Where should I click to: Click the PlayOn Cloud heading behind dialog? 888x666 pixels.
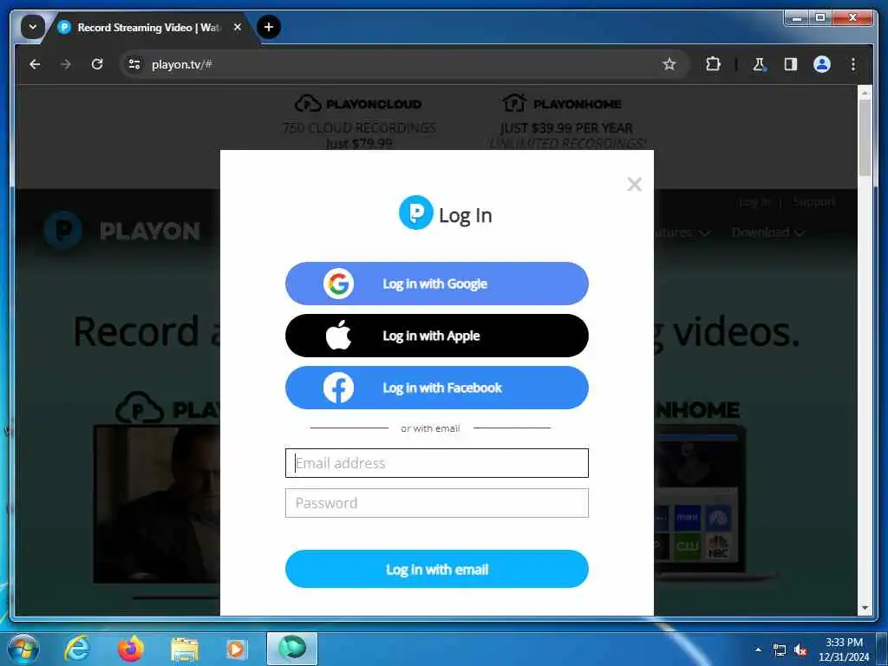(x=358, y=104)
